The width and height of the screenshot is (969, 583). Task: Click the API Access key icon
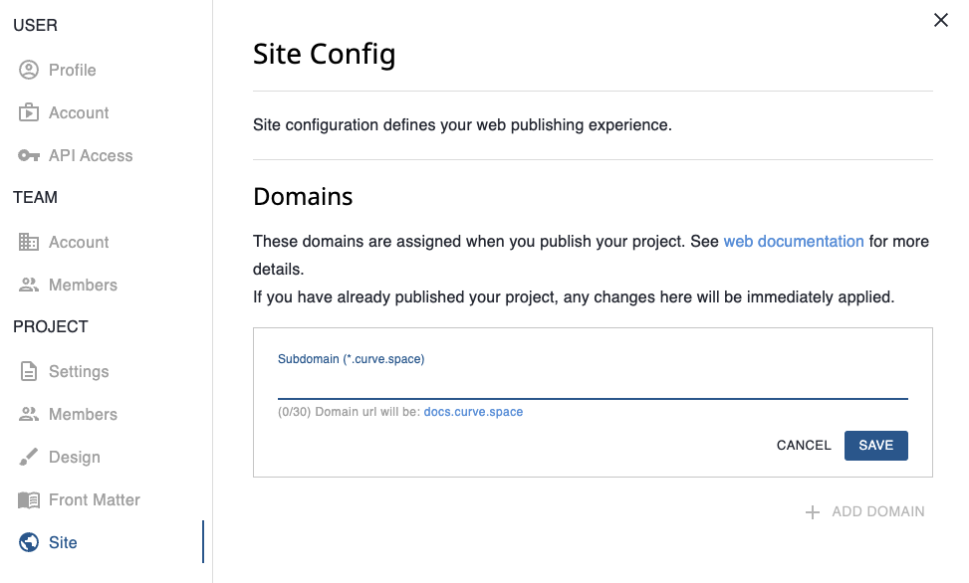(30, 155)
